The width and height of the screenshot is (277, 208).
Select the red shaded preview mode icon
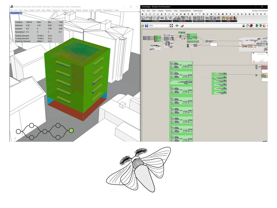[x=251, y=26]
